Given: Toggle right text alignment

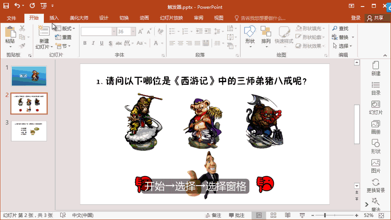Looking at the screenshot, I should (189, 43).
